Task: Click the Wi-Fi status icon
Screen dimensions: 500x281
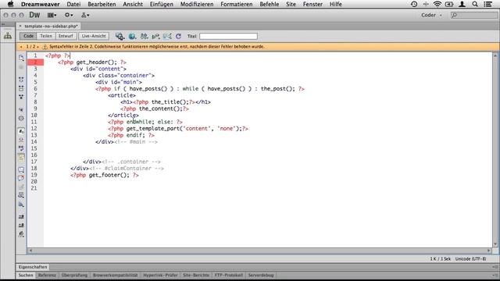Action: 437,4
